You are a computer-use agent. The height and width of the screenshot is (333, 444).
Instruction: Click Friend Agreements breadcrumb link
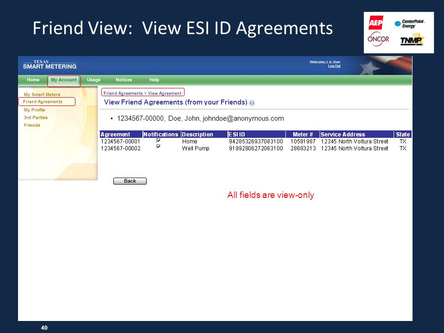coord(123,93)
